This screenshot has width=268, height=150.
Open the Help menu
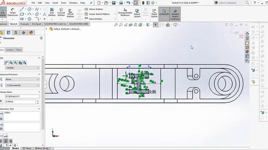82,3
